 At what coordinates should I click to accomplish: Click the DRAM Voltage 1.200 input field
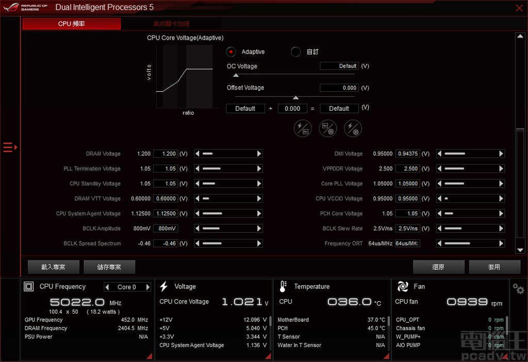(x=166, y=154)
